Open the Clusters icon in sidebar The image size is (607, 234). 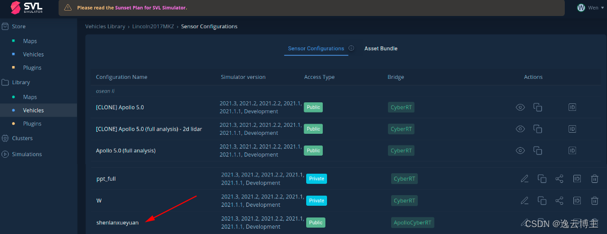click(x=5, y=138)
